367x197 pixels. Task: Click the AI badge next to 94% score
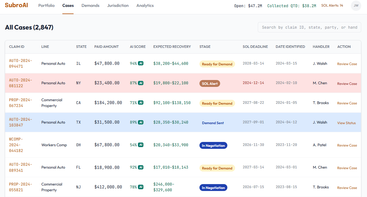[x=141, y=63]
